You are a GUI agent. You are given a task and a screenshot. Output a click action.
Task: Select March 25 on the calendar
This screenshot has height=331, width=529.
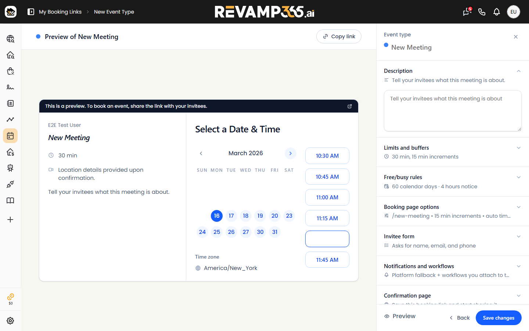(x=217, y=232)
